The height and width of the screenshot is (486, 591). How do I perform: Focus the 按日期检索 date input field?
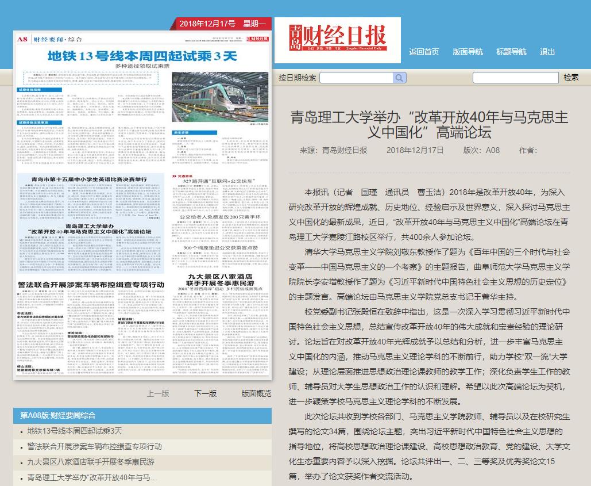point(357,78)
